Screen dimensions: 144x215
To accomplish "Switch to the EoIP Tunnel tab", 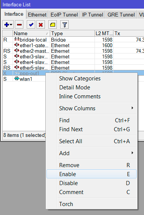I will tap(64, 15).
